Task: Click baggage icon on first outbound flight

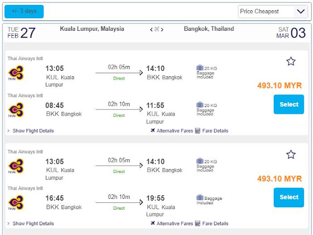Action: (200, 68)
